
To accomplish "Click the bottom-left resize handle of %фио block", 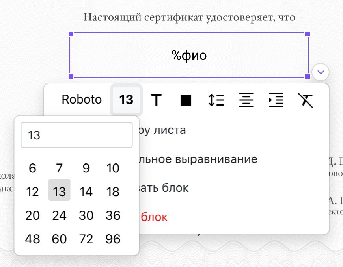I will point(71,76).
